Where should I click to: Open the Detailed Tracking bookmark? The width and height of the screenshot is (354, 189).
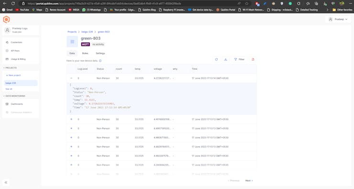307,10
